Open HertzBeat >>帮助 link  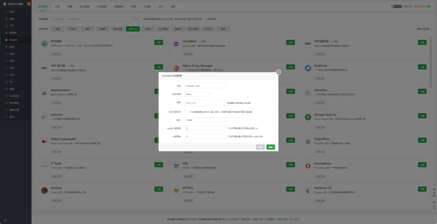point(202,42)
